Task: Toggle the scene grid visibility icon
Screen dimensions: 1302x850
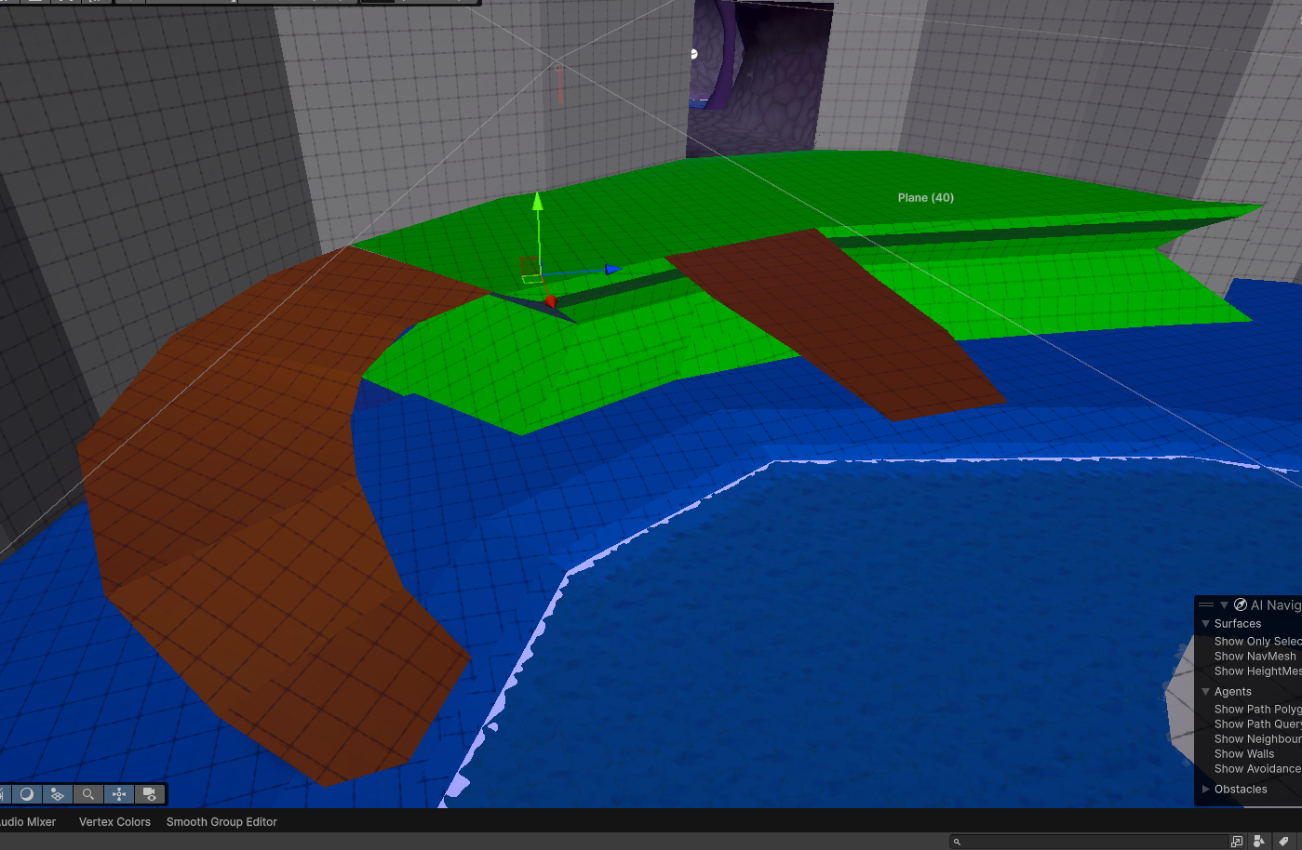Action: (58, 794)
